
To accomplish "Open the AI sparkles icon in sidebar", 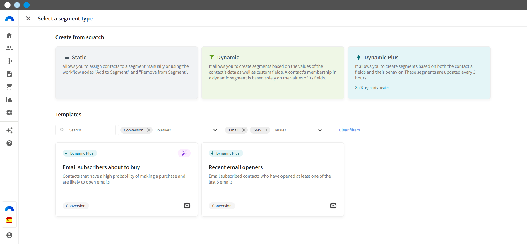I will click(x=9, y=130).
